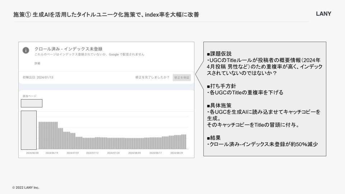This screenshot has width=345, height=194.
Task: Click the 2024/07/24 axis label
Action: 113,153
